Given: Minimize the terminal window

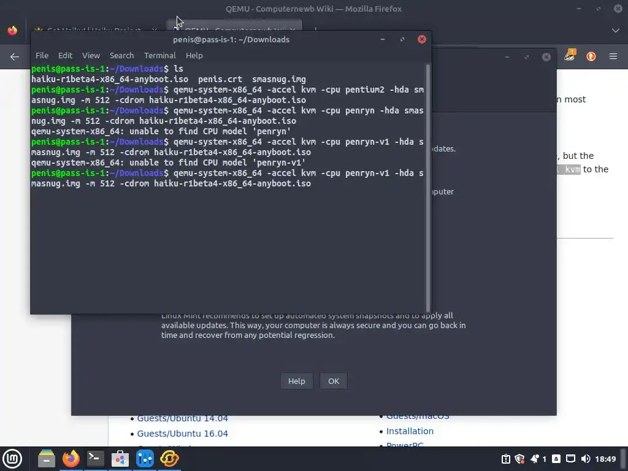Looking at the screenshot, I should pyautogui.click(x=383, y=39).
